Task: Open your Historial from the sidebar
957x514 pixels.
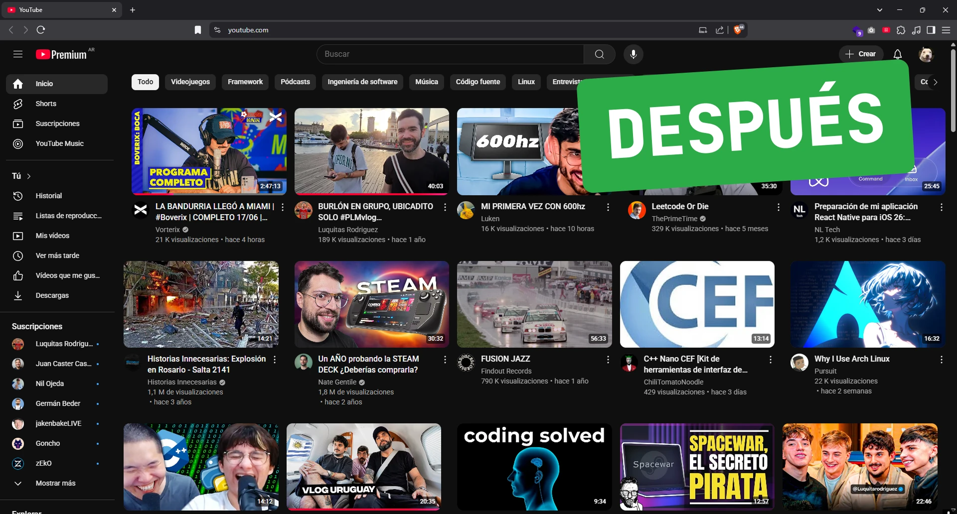Action: click(48, 195)
